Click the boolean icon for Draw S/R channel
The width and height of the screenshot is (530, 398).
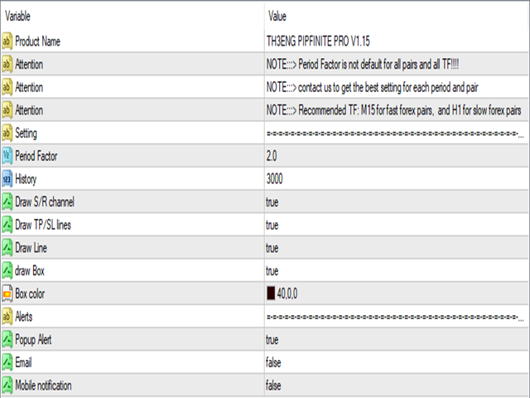coord(7,202)
